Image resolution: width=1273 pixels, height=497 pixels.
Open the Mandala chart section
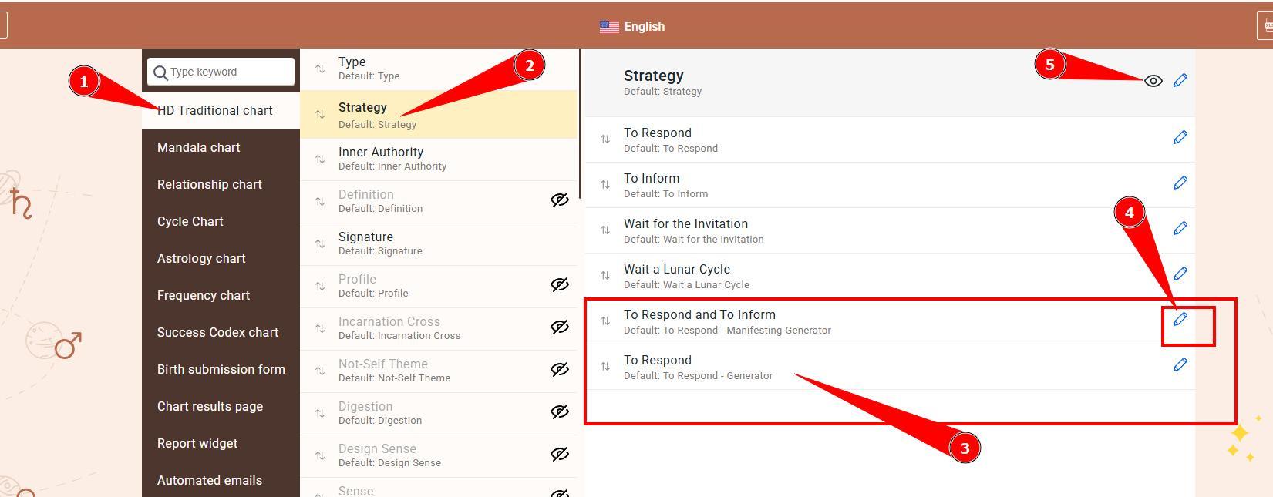[x=199, y=148]
